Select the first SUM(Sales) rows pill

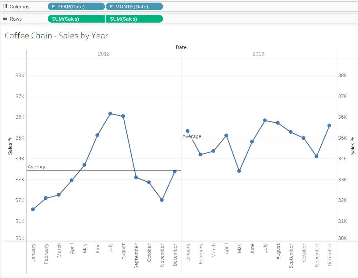click(76, 19)
